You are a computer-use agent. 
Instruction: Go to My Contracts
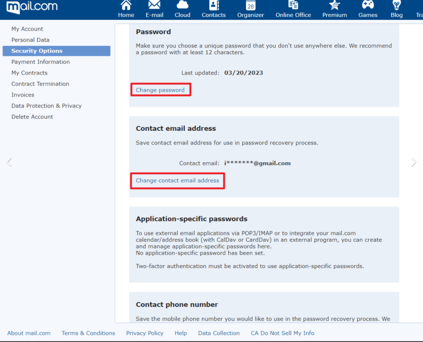pos(29,73)
